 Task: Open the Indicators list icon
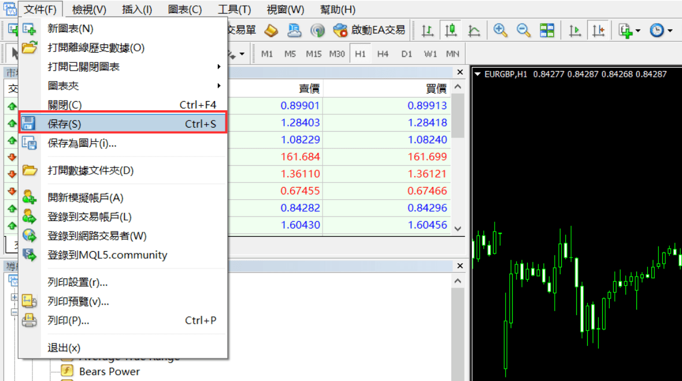pyautogui.click(x=625, y=29)
